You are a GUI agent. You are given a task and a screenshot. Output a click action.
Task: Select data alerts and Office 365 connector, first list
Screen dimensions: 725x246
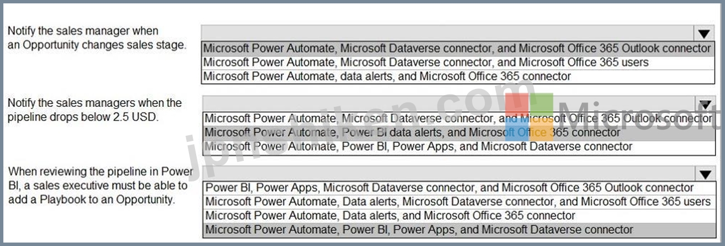click(458, 76)
